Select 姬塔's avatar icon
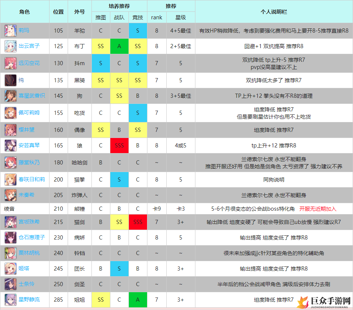Viewport: 353px width, 310px height. point(11,269)
